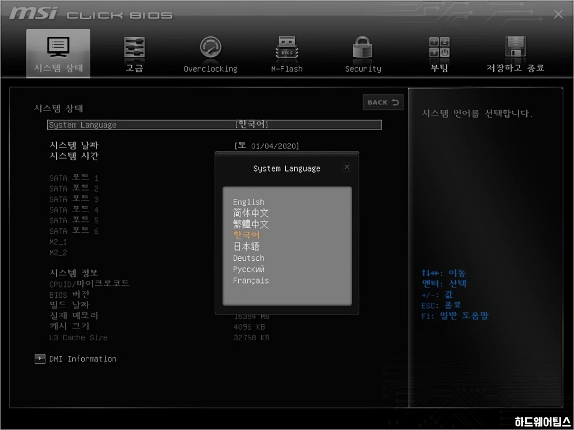Close the Click BIOS window
The image size is (574, 430).
(x=558, y=14)
